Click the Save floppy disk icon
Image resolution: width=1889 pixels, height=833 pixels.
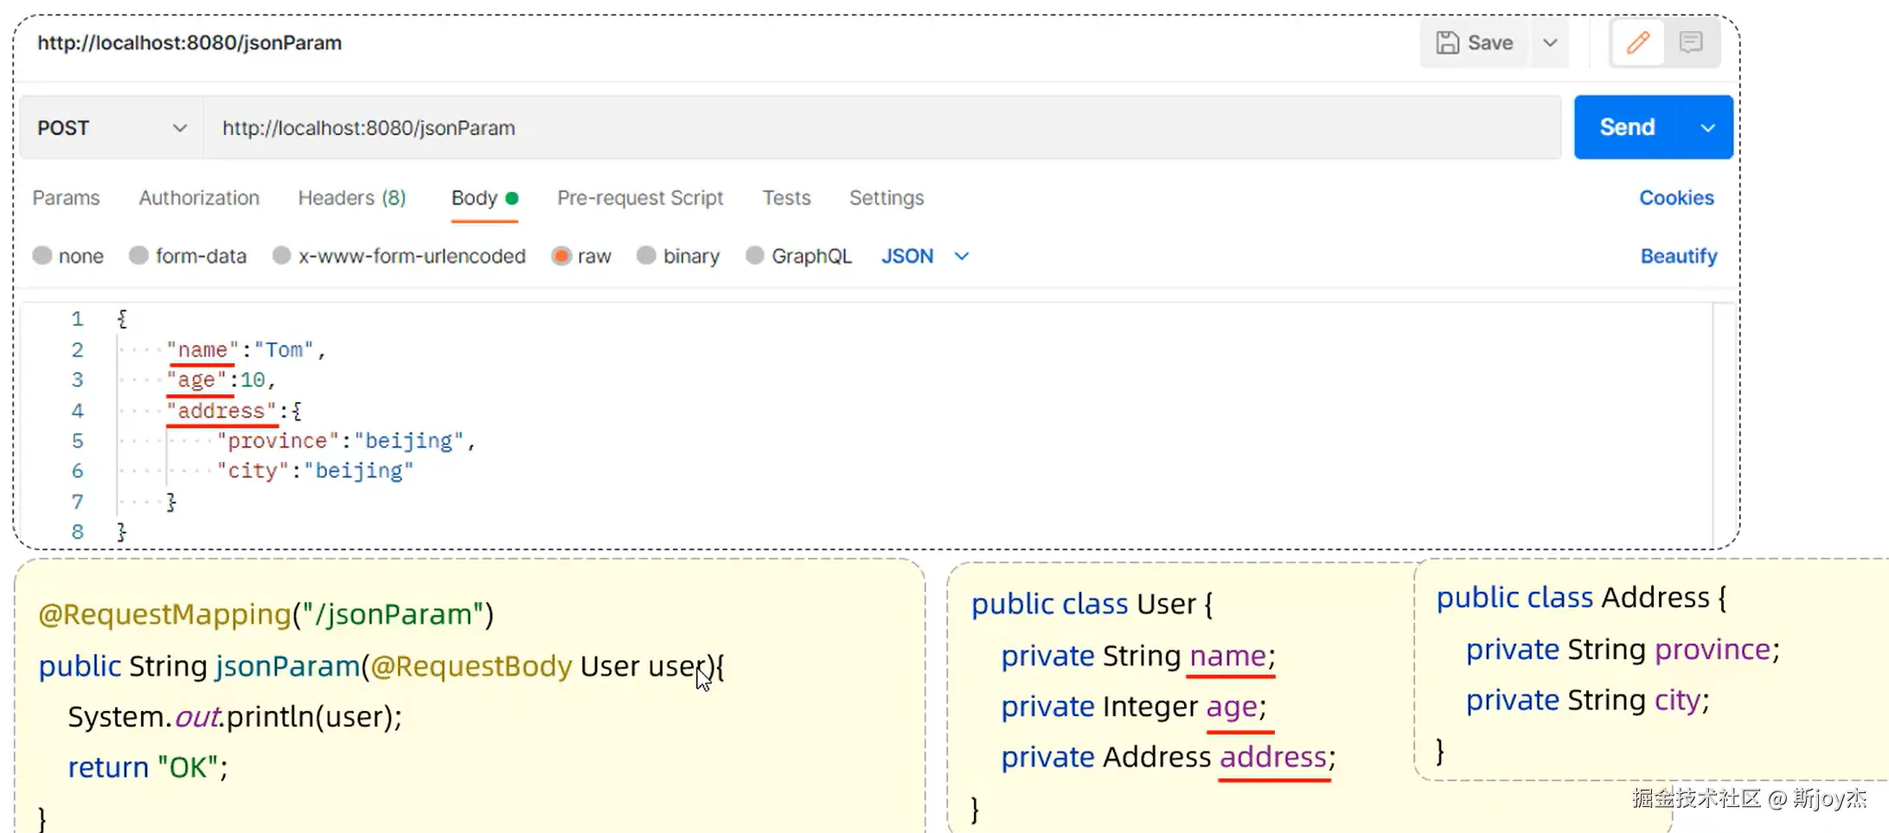pyautogui.click(x=1448, y=42)
